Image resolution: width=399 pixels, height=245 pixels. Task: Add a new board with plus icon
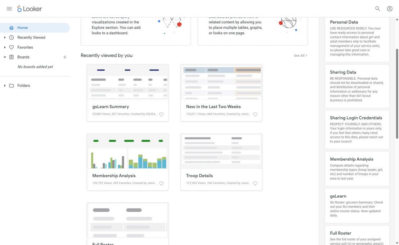[65, 57]
